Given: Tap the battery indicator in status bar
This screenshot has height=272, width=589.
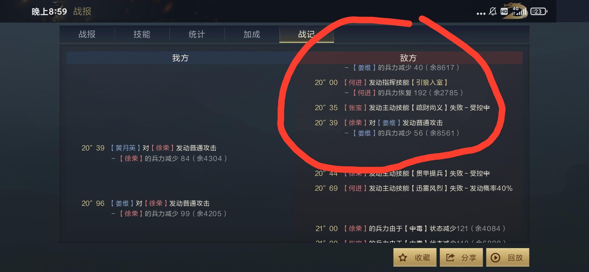Looking at the screenshot, I should (x=539, y=12).
